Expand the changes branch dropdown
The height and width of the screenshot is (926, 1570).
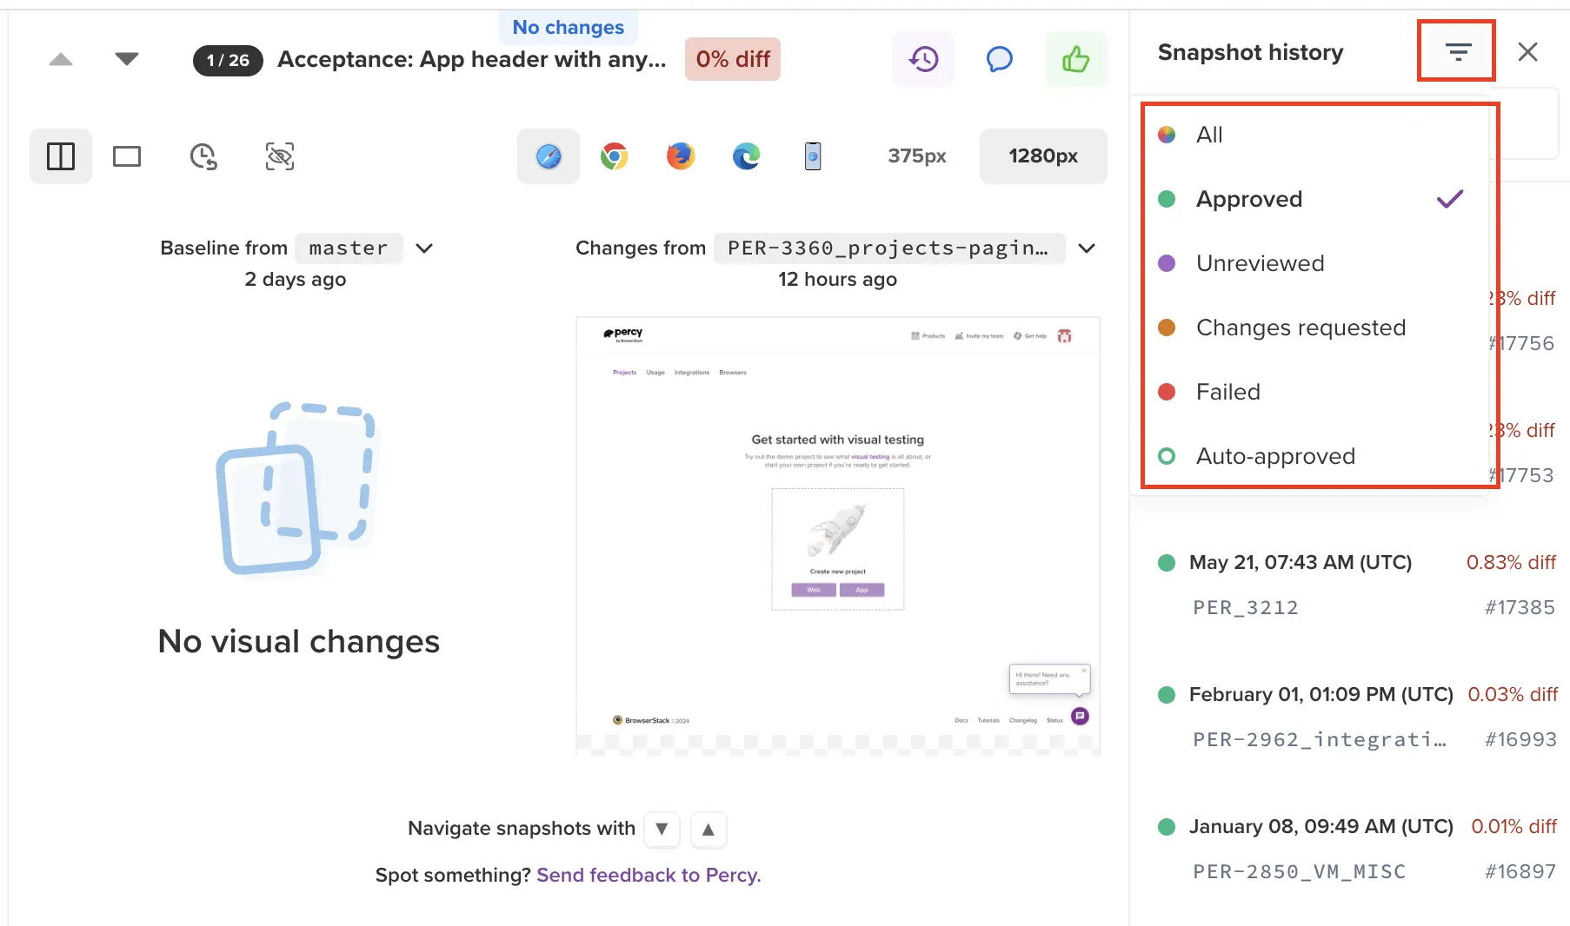click(x=1087, y=248)
